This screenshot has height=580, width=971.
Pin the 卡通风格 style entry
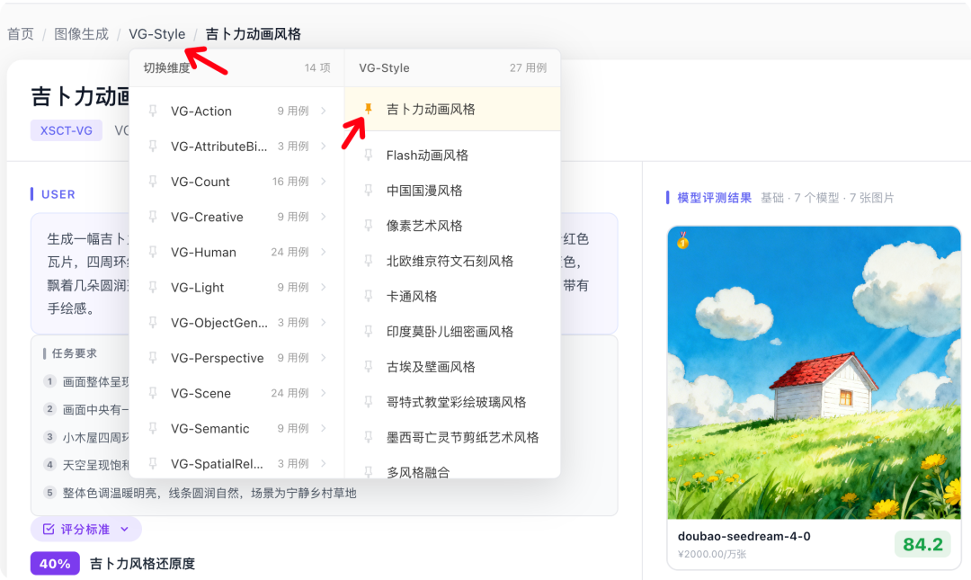pyautogui.click(x=368, y=296)
